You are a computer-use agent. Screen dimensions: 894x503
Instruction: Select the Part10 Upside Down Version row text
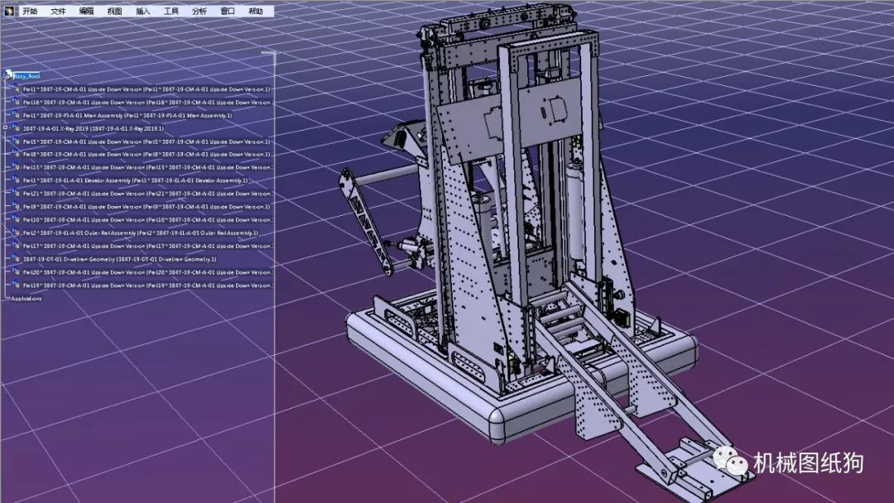pos(147,220)
